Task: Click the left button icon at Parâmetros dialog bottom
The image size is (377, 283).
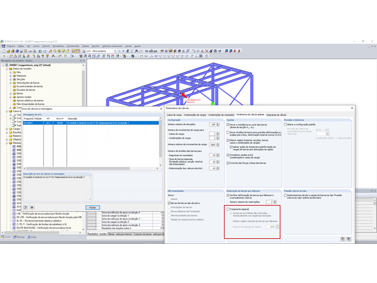Action: tap(342, 239)
